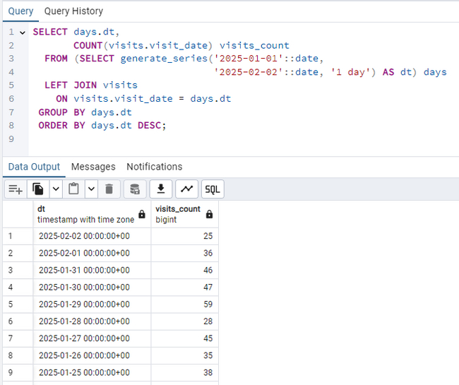459x385 pixels.
Task: Click the SQL button in results toolbar
Action: click(x=213, y=189)
